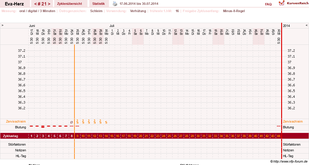
Task: Click the right Zervixschleim row label
Action: 293,121
